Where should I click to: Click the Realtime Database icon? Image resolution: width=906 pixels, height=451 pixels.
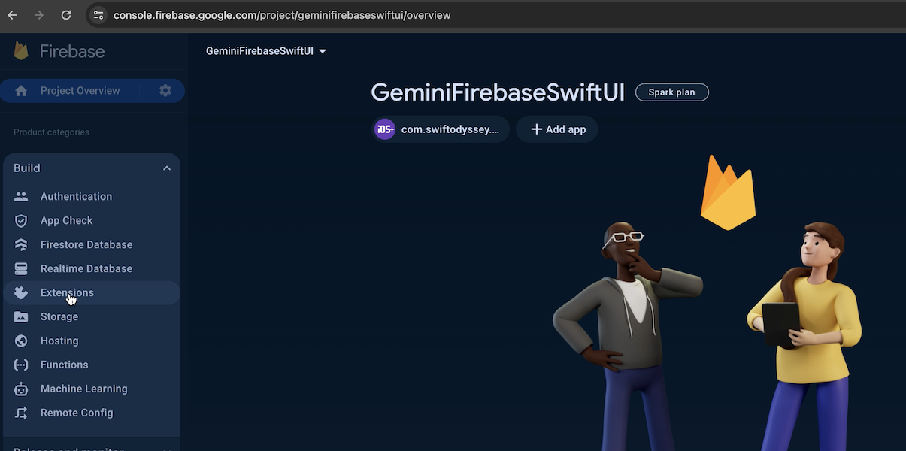(x=21, y=269)
